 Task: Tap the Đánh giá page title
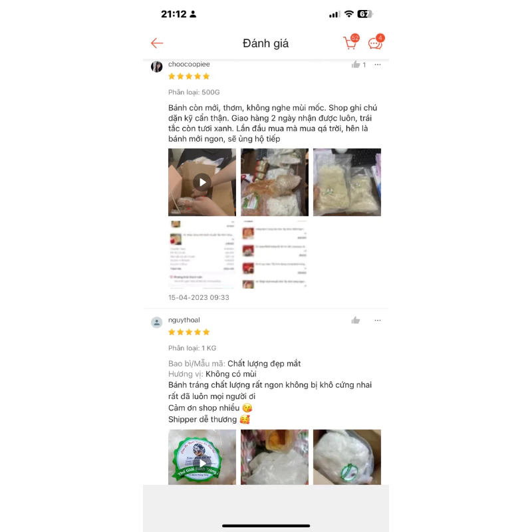265,43
